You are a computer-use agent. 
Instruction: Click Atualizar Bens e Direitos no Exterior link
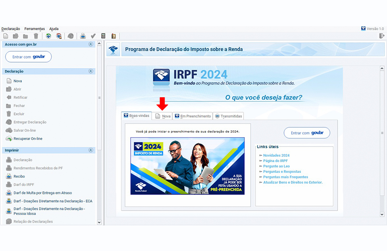click(x=293, y=182)
